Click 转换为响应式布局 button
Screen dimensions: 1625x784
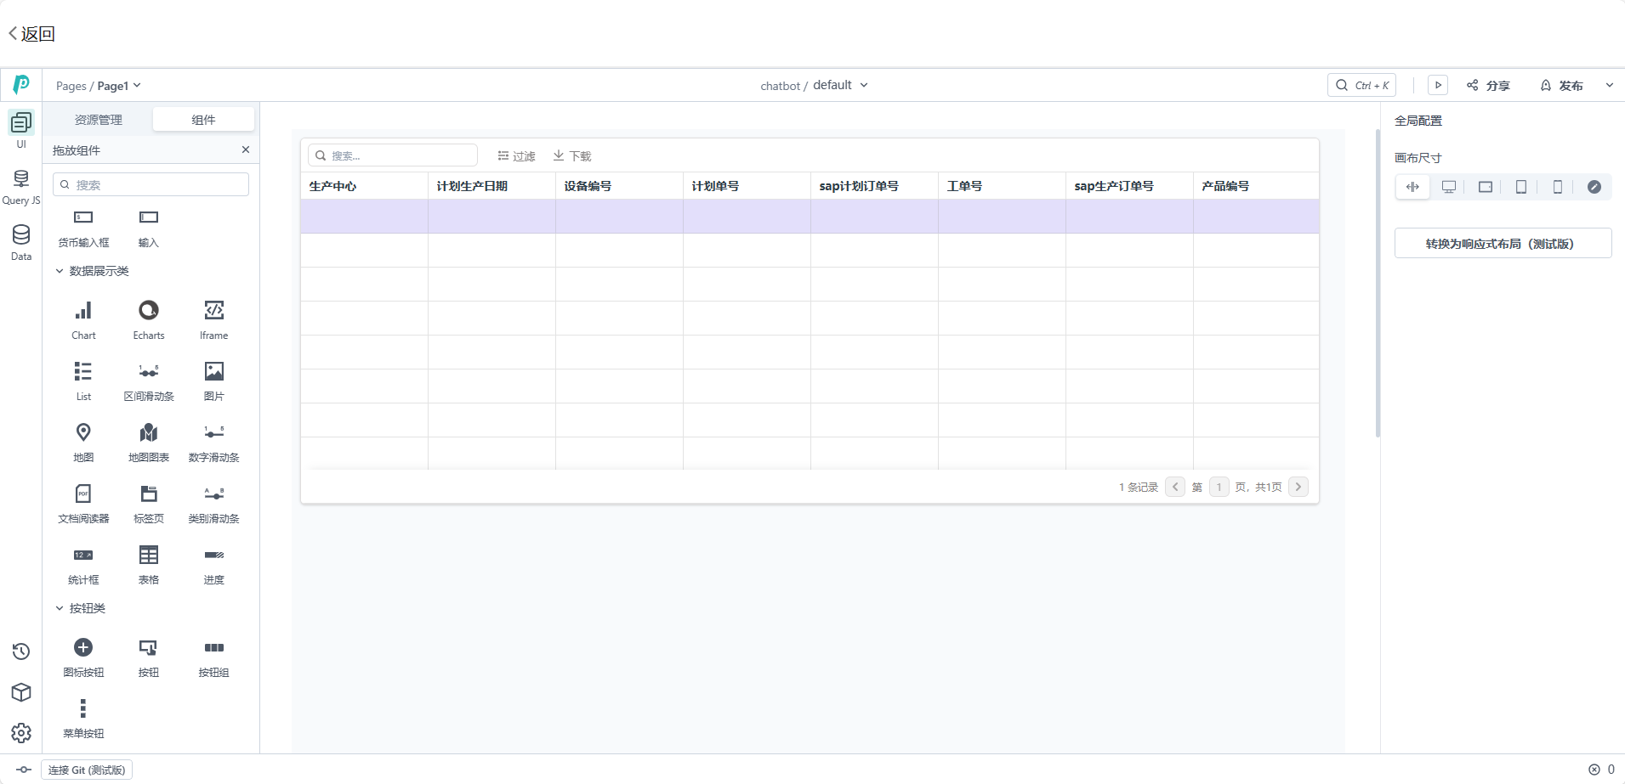[1503, 244]
